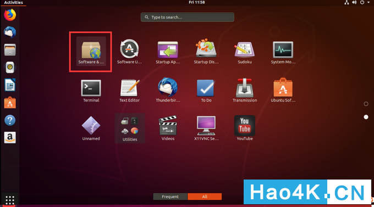This screenshot has height=207, width=374.
Task: Click the Show Applications grid button
Action: tap(10, 200)
